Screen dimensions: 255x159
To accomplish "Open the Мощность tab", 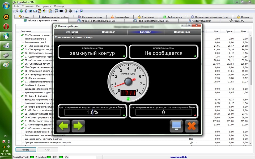I will point(236,21).
